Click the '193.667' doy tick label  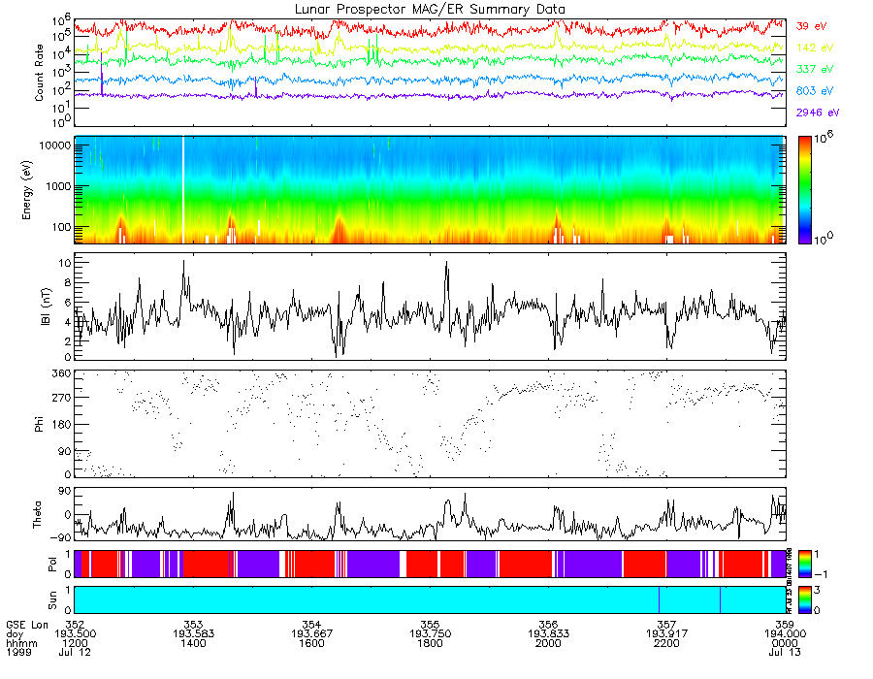(x=311, y=634)
